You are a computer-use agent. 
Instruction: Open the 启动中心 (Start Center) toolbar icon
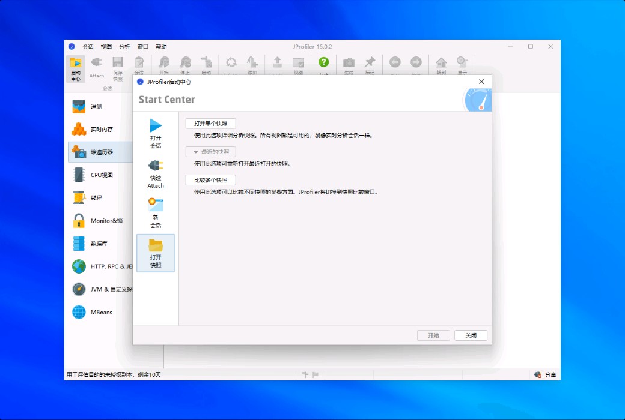pyautogui.click(x=75, y=68)
